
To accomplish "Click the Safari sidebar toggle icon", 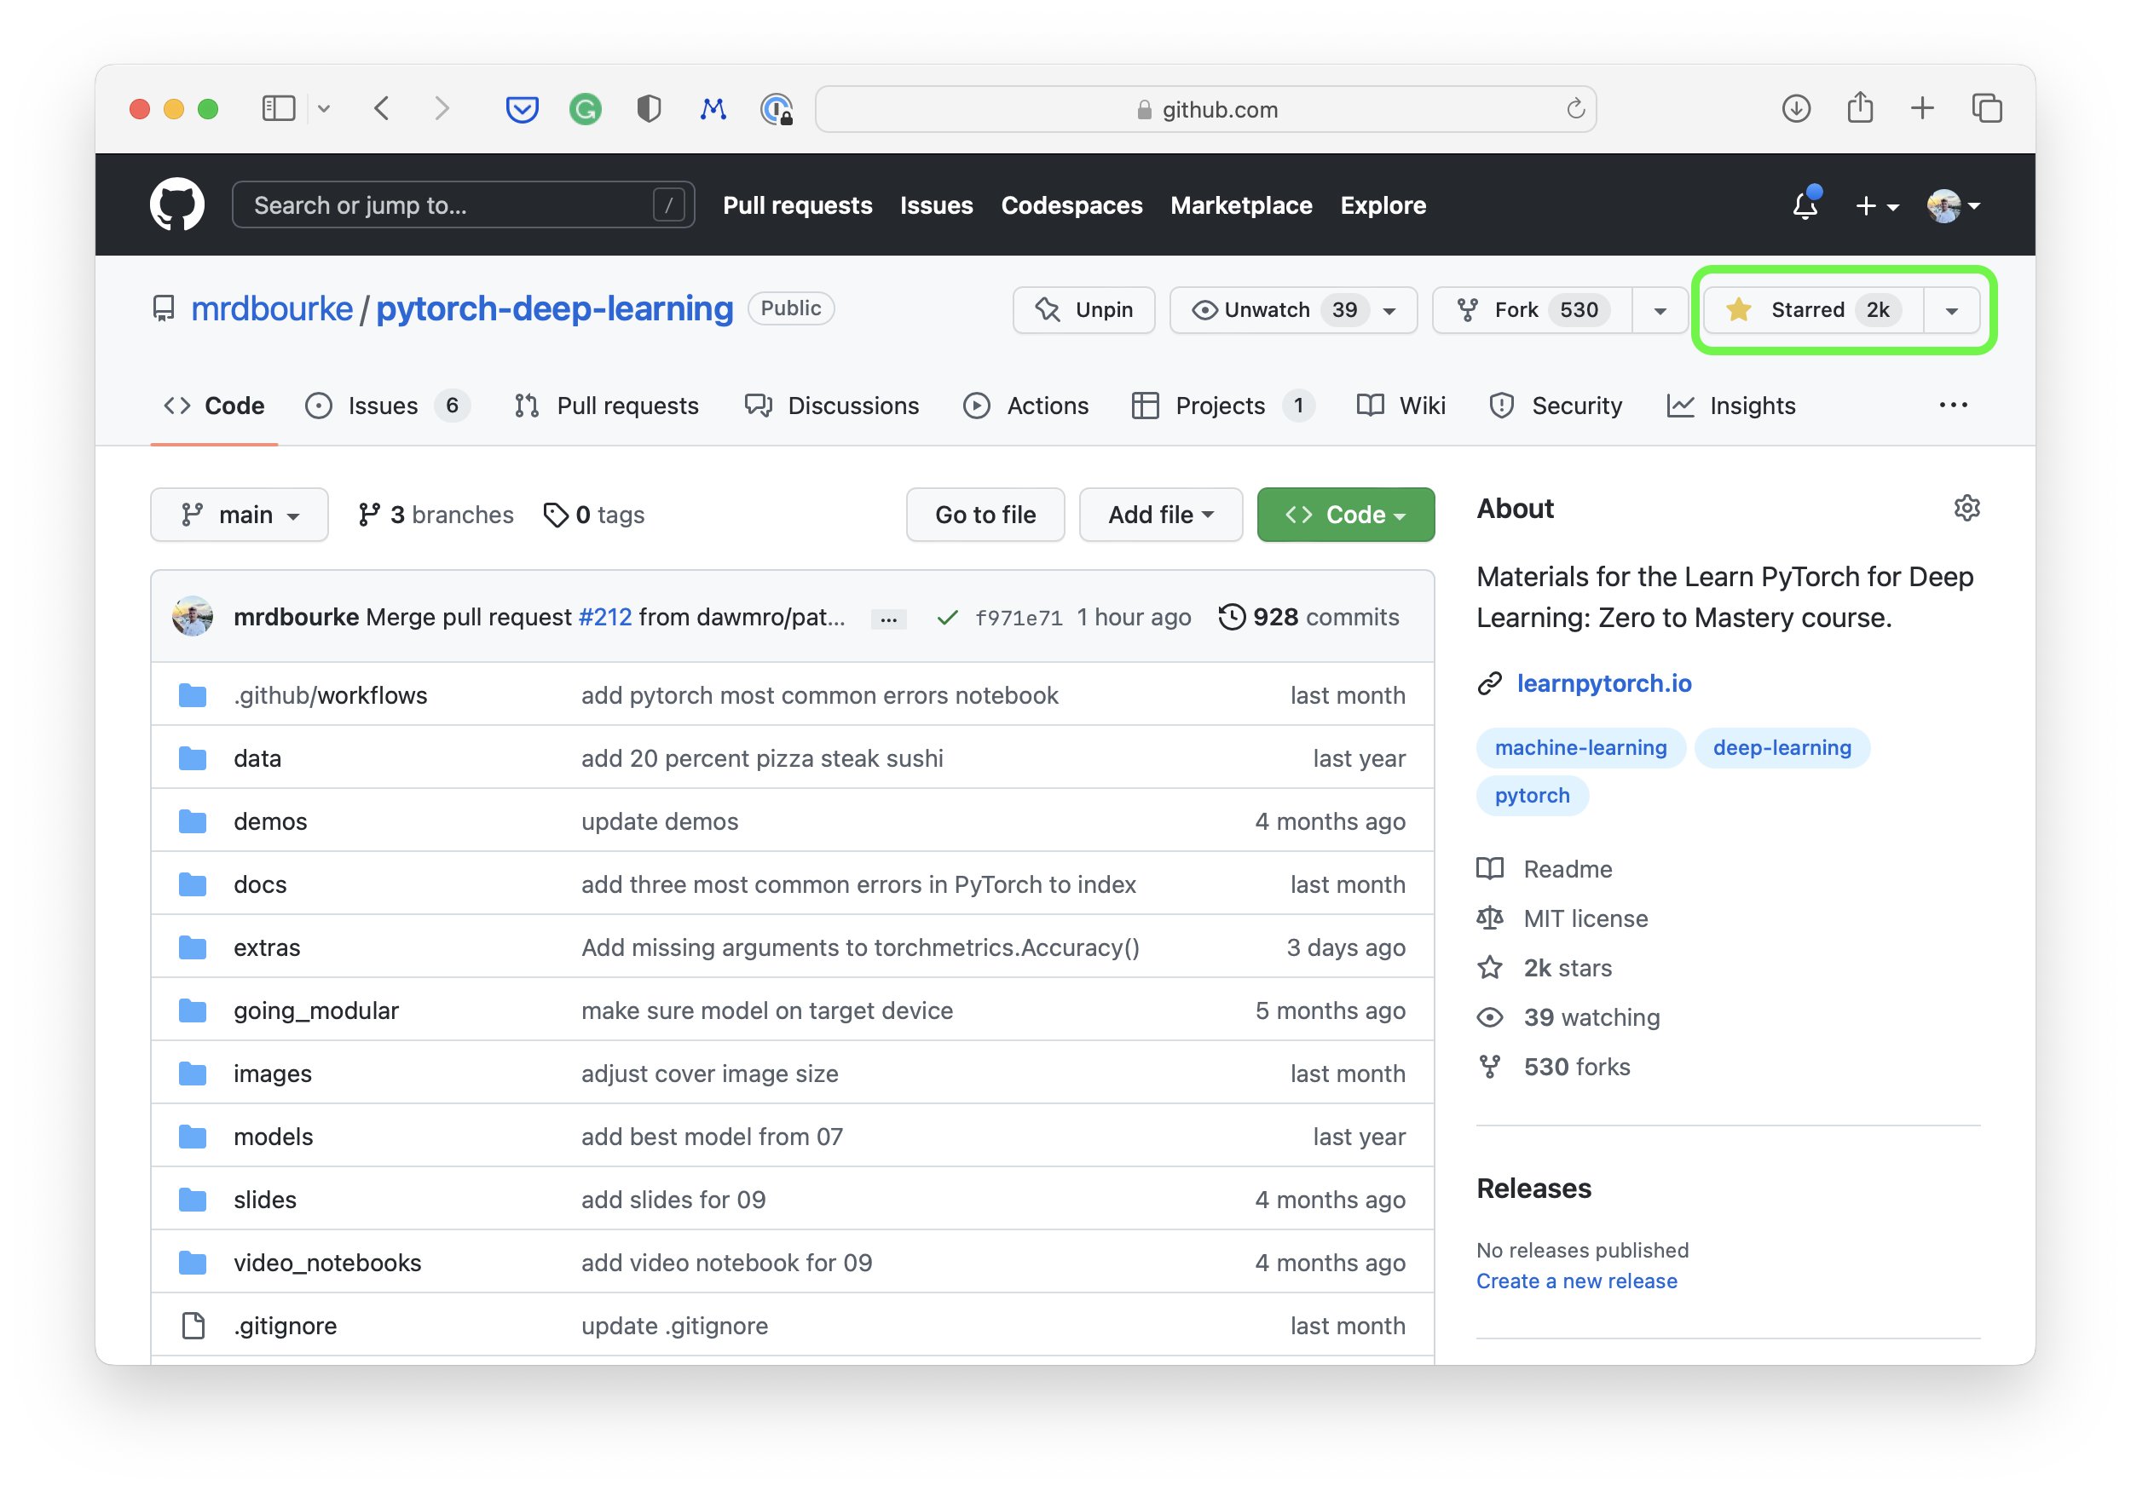I will tap(278, 110).
